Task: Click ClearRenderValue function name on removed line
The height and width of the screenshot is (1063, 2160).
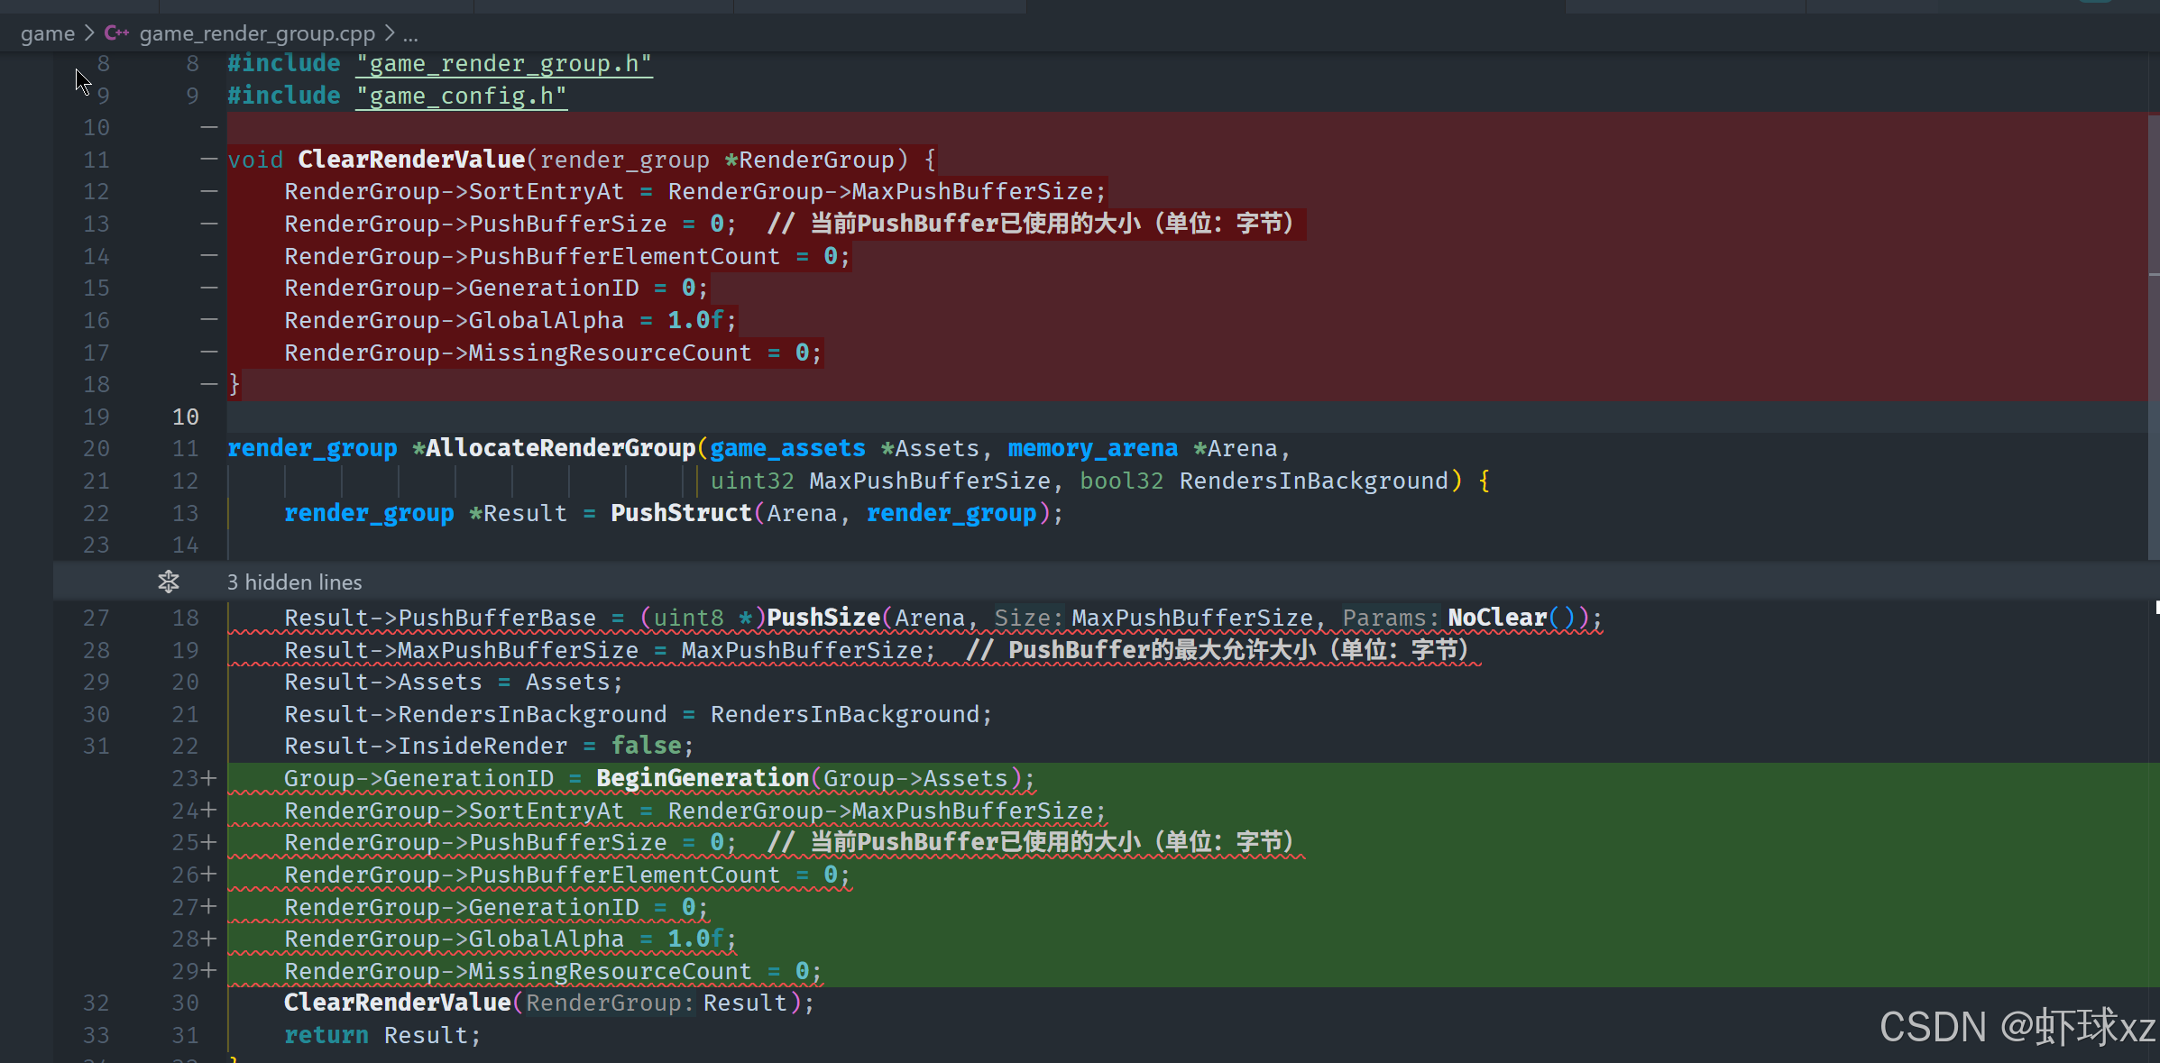Action: [411, 160]
